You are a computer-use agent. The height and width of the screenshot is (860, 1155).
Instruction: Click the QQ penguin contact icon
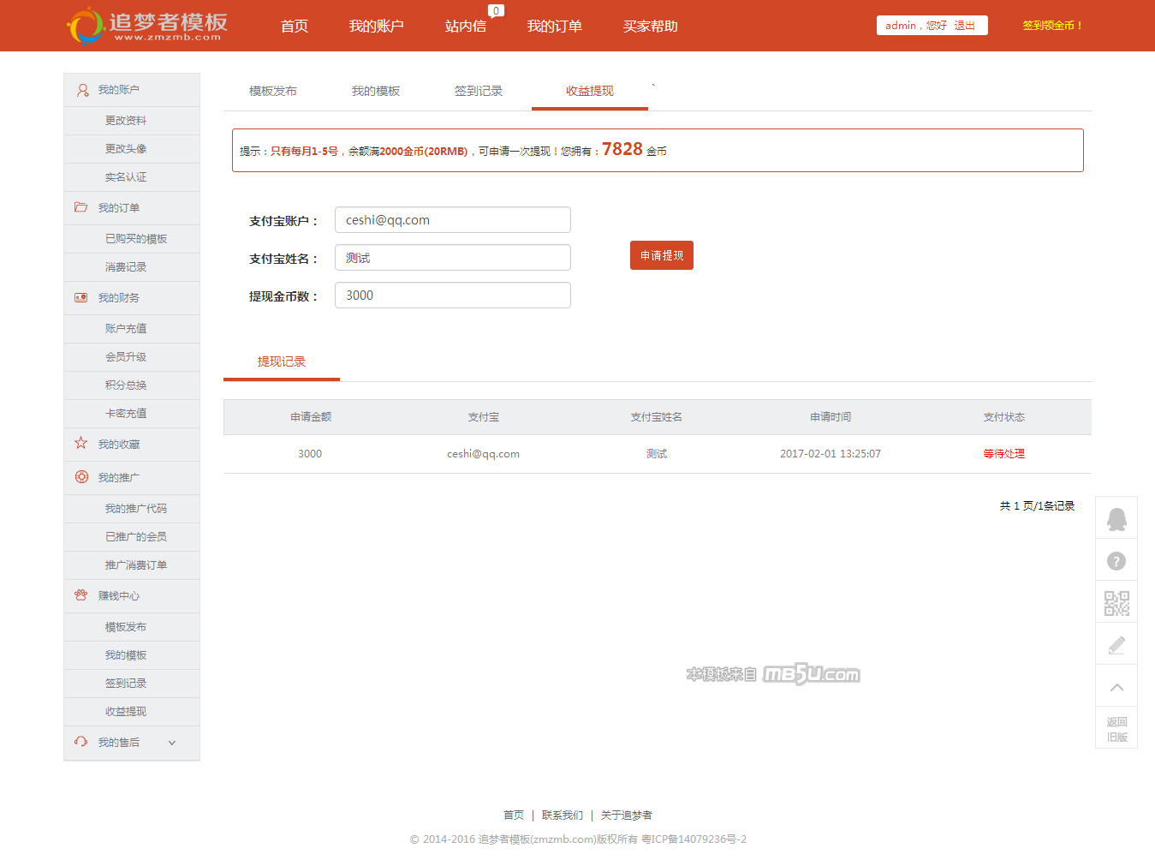point(1116,519)
